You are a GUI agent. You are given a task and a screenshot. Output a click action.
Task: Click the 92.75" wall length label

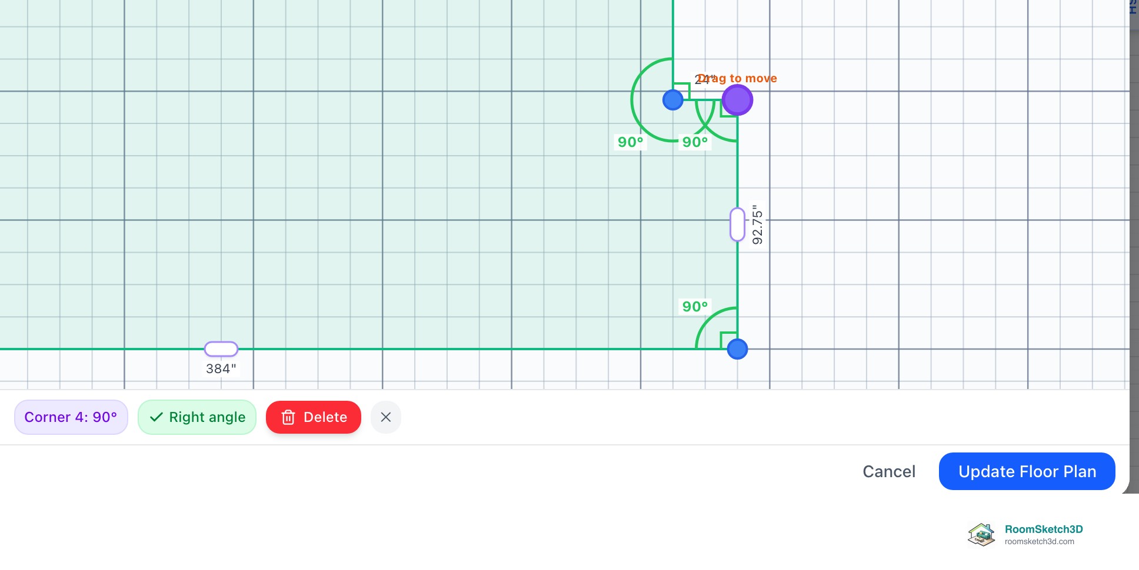758,224
